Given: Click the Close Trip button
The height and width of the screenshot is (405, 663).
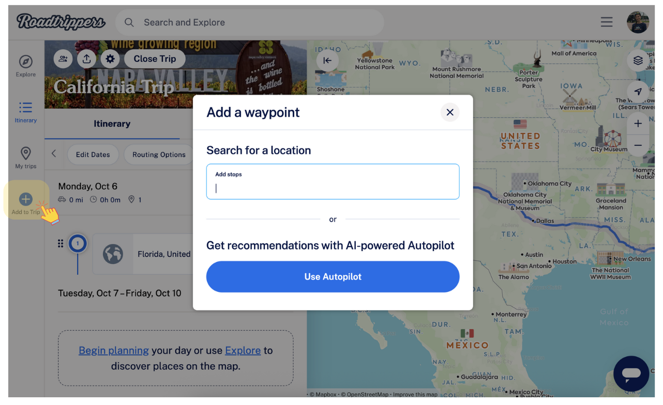Looking at the screenshot, I should pyautogui.click(x=155, y=59).
